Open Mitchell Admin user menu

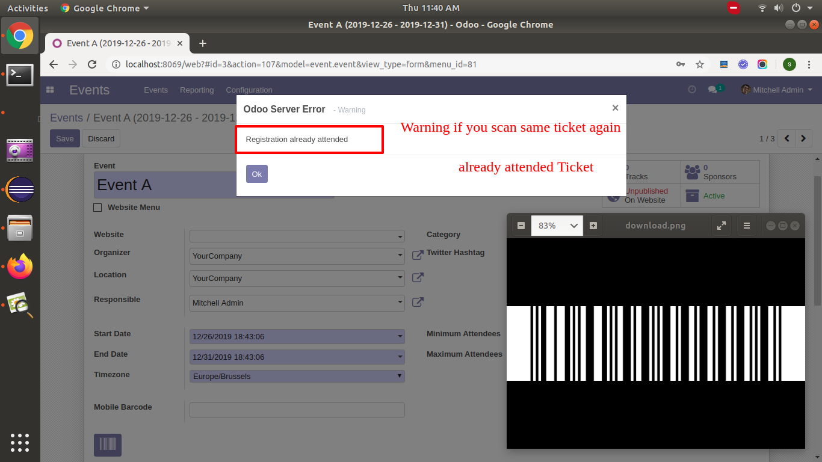(x=776, y=90)
